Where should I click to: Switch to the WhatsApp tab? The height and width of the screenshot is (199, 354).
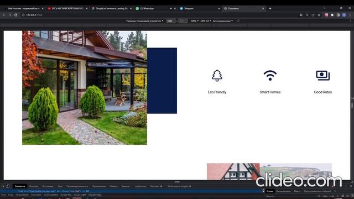(156, 8)
